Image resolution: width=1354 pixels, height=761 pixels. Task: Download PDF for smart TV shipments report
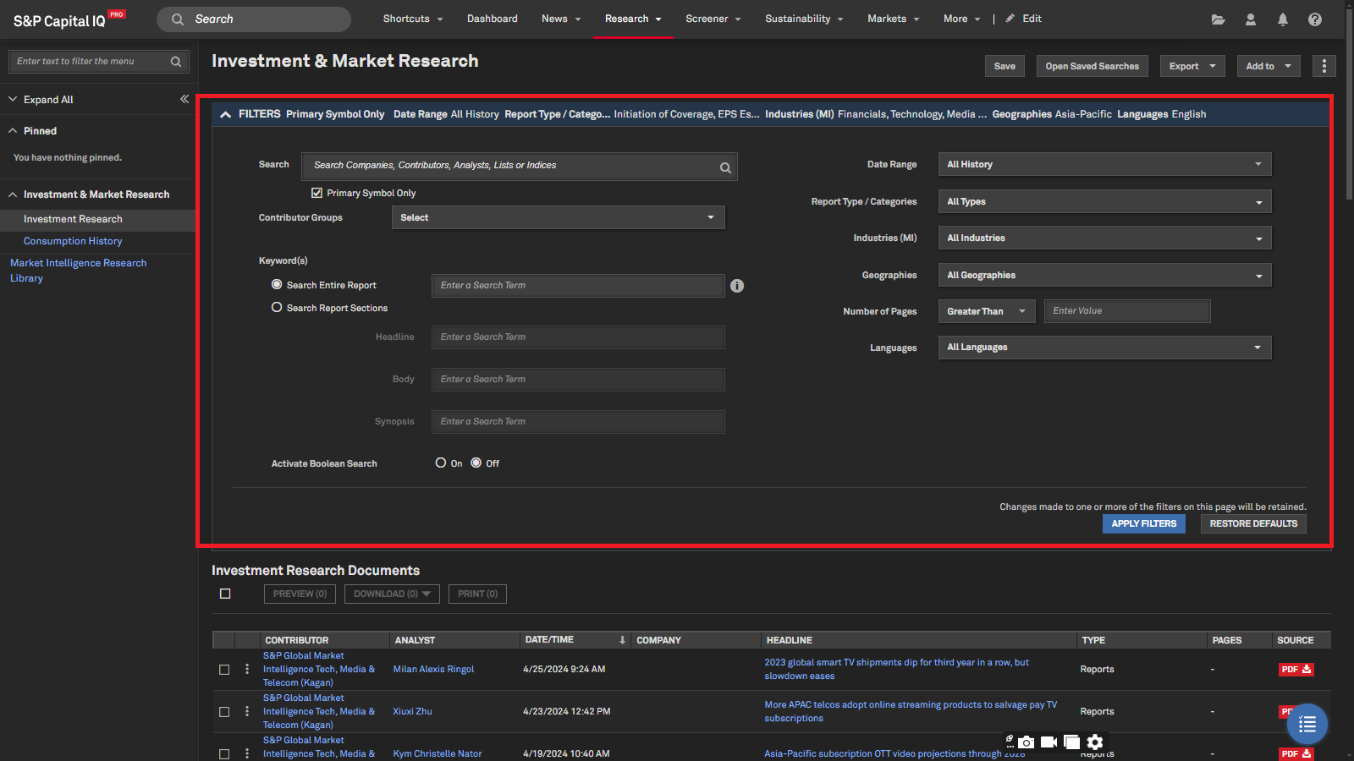1295,669
